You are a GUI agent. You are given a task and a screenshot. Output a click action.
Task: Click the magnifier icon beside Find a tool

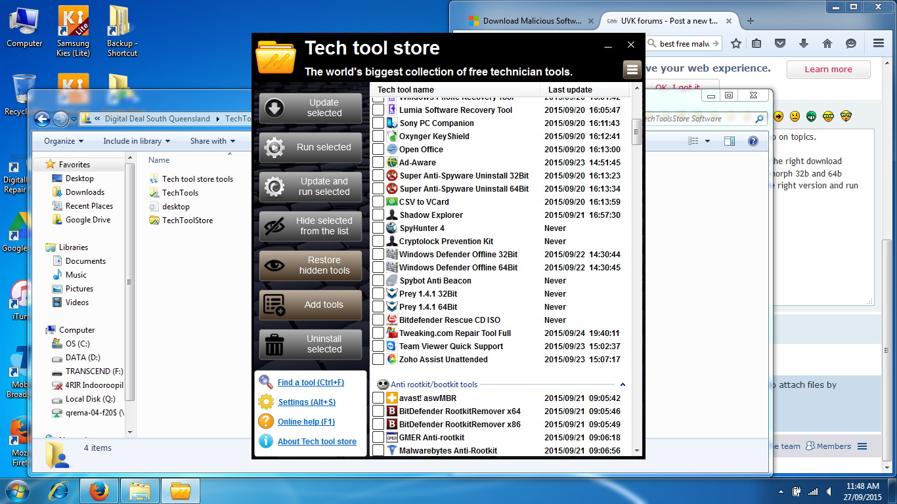266,382
